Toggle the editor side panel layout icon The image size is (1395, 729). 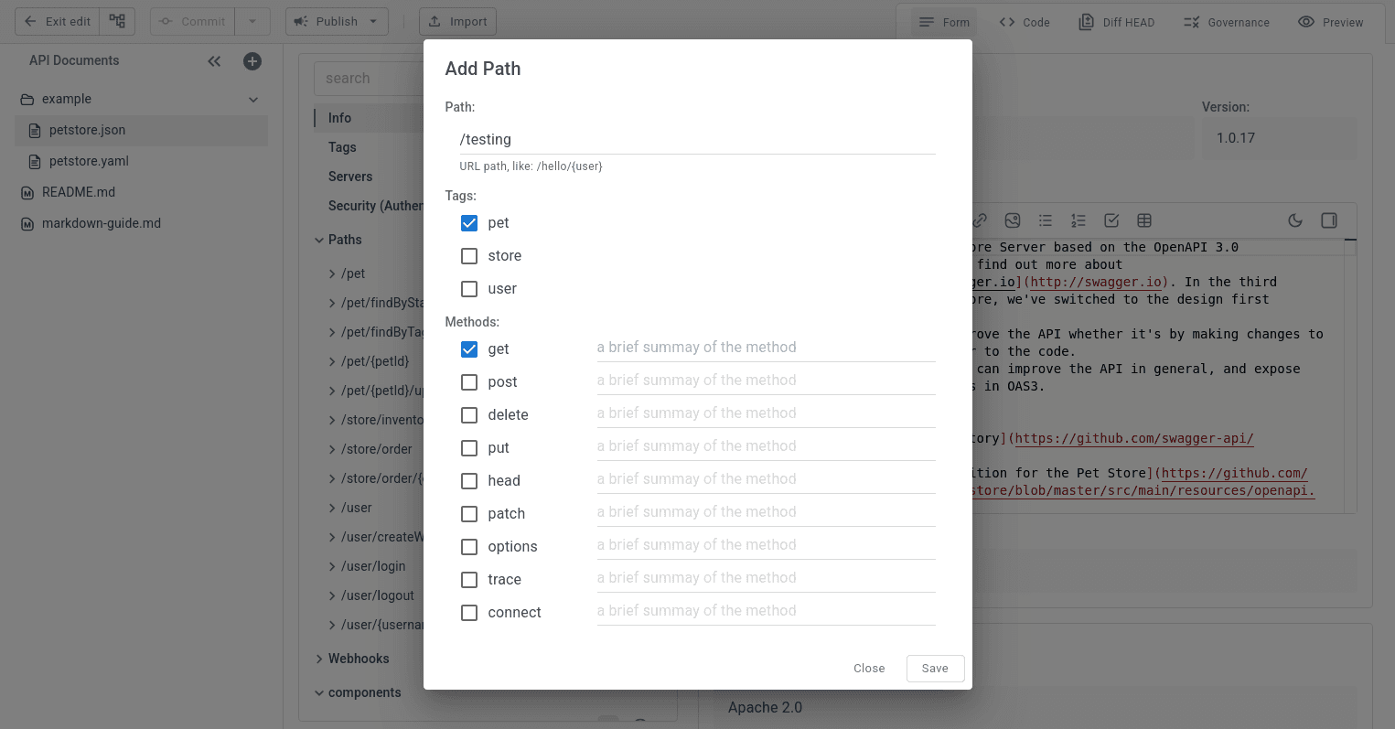click(1329, 220)
